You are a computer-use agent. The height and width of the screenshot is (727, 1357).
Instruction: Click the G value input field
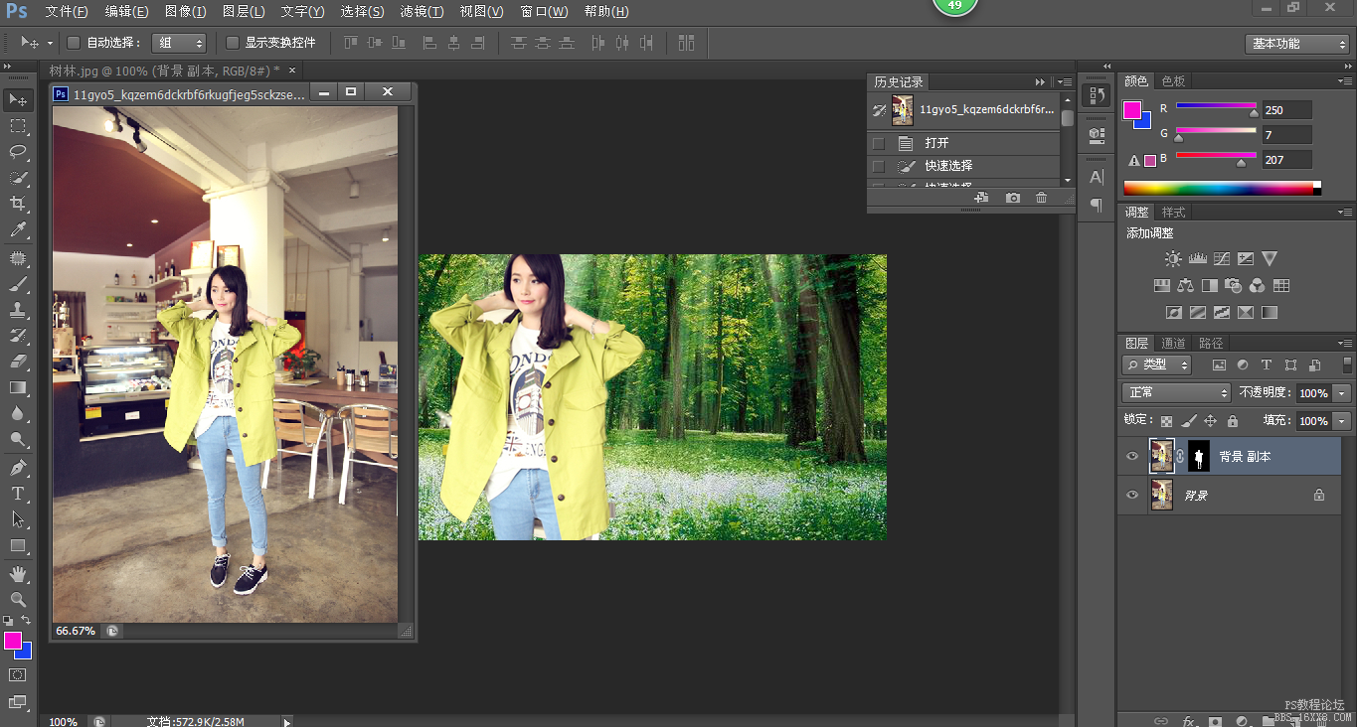point(1286,135)
